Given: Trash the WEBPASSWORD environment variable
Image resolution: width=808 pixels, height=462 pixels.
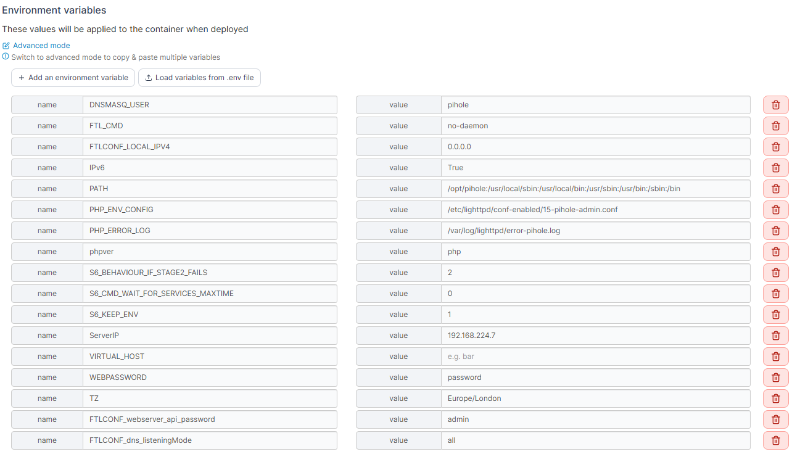Looking at the screenshot, I should click(775, 377).
